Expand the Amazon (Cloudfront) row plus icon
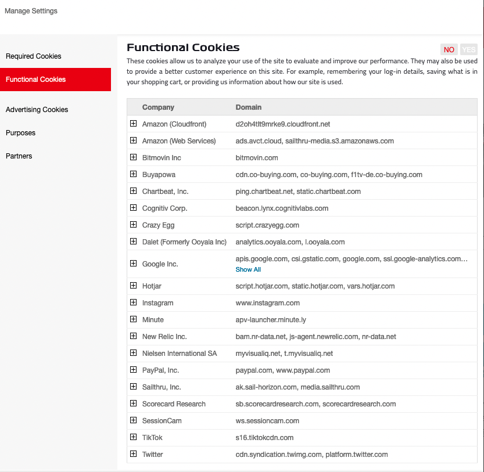The height and width of the screenshot is (472, 484). point(133,124)
